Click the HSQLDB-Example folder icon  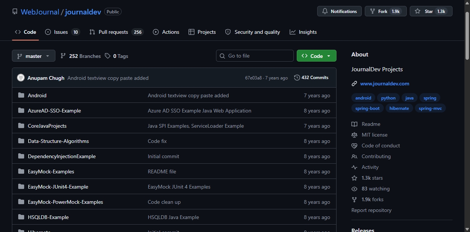21,217
